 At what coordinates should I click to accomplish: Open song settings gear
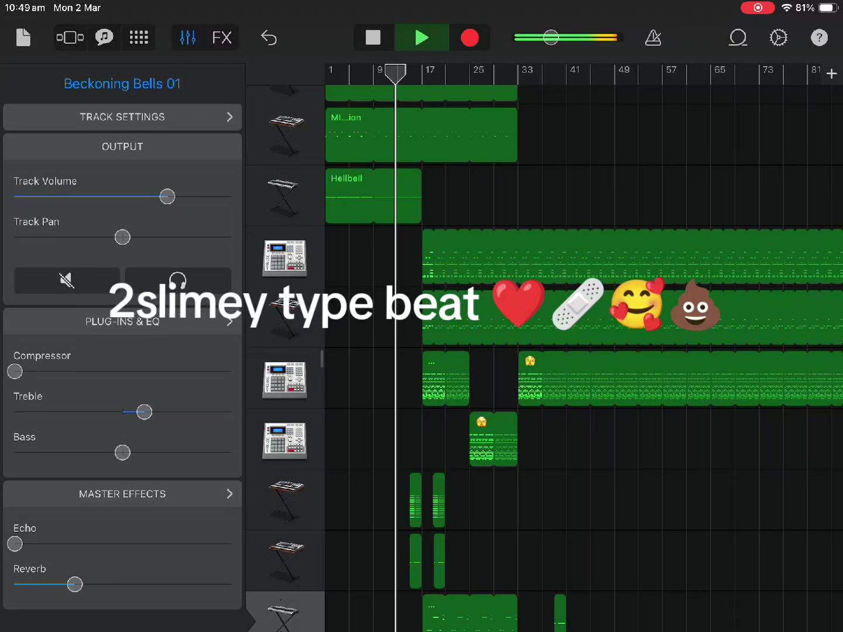point(778,38)
